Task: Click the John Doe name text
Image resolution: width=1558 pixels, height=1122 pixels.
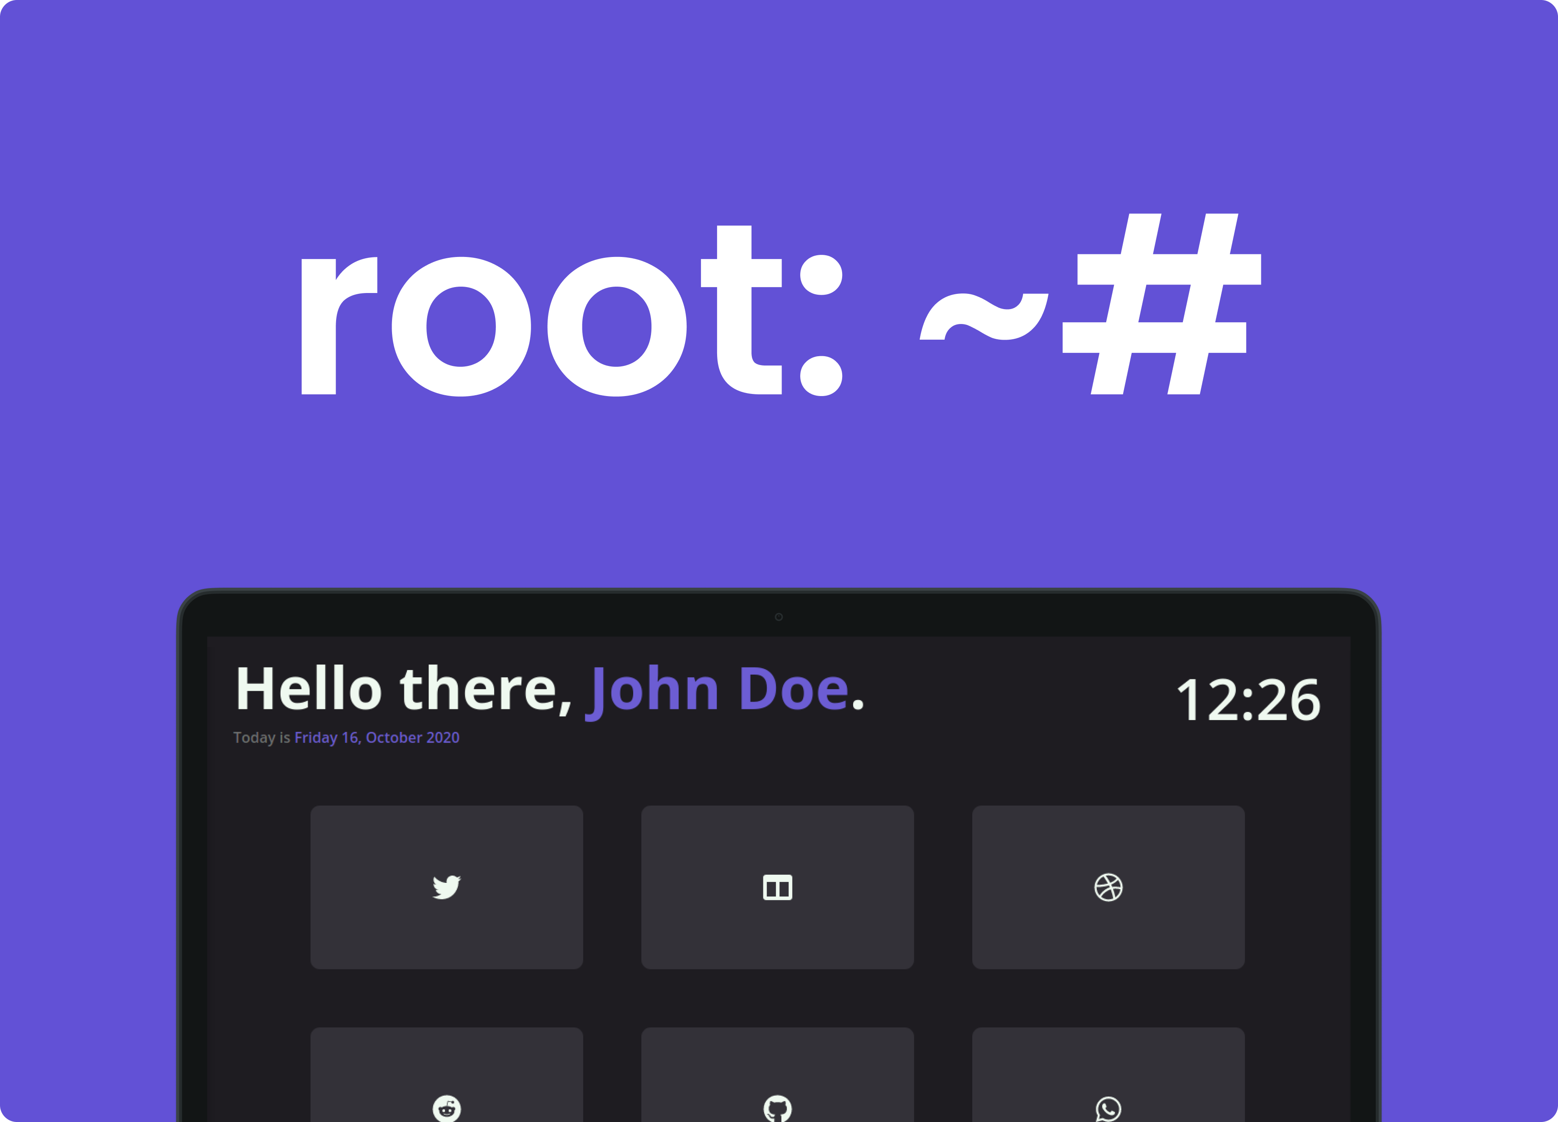Action: [x=718, y=689]
